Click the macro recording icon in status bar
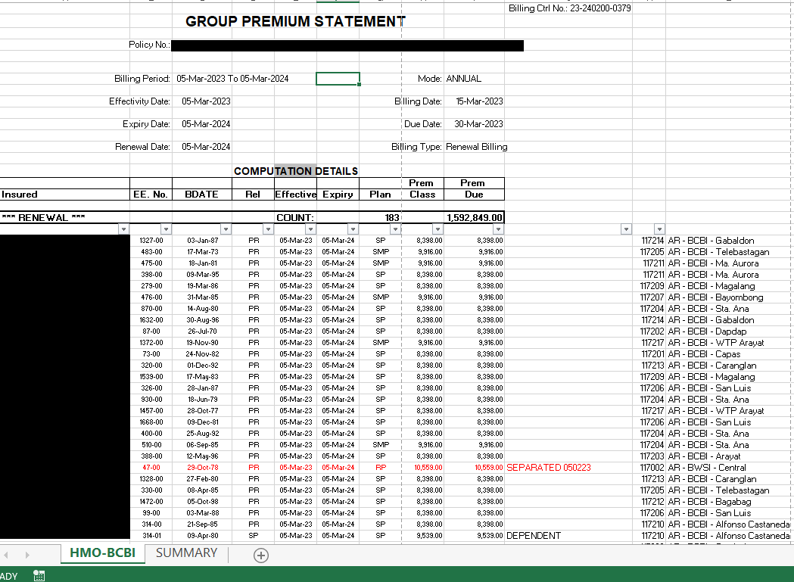Image resolution: width=794 pixels, height=582 pixels. 39,576
